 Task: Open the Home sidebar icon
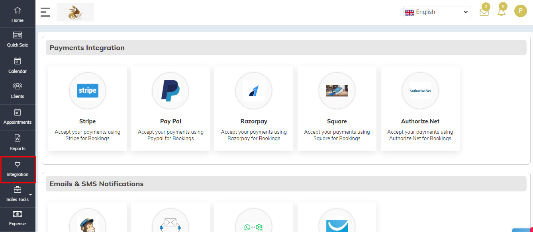pyautogui.click(x=18, y=10)
